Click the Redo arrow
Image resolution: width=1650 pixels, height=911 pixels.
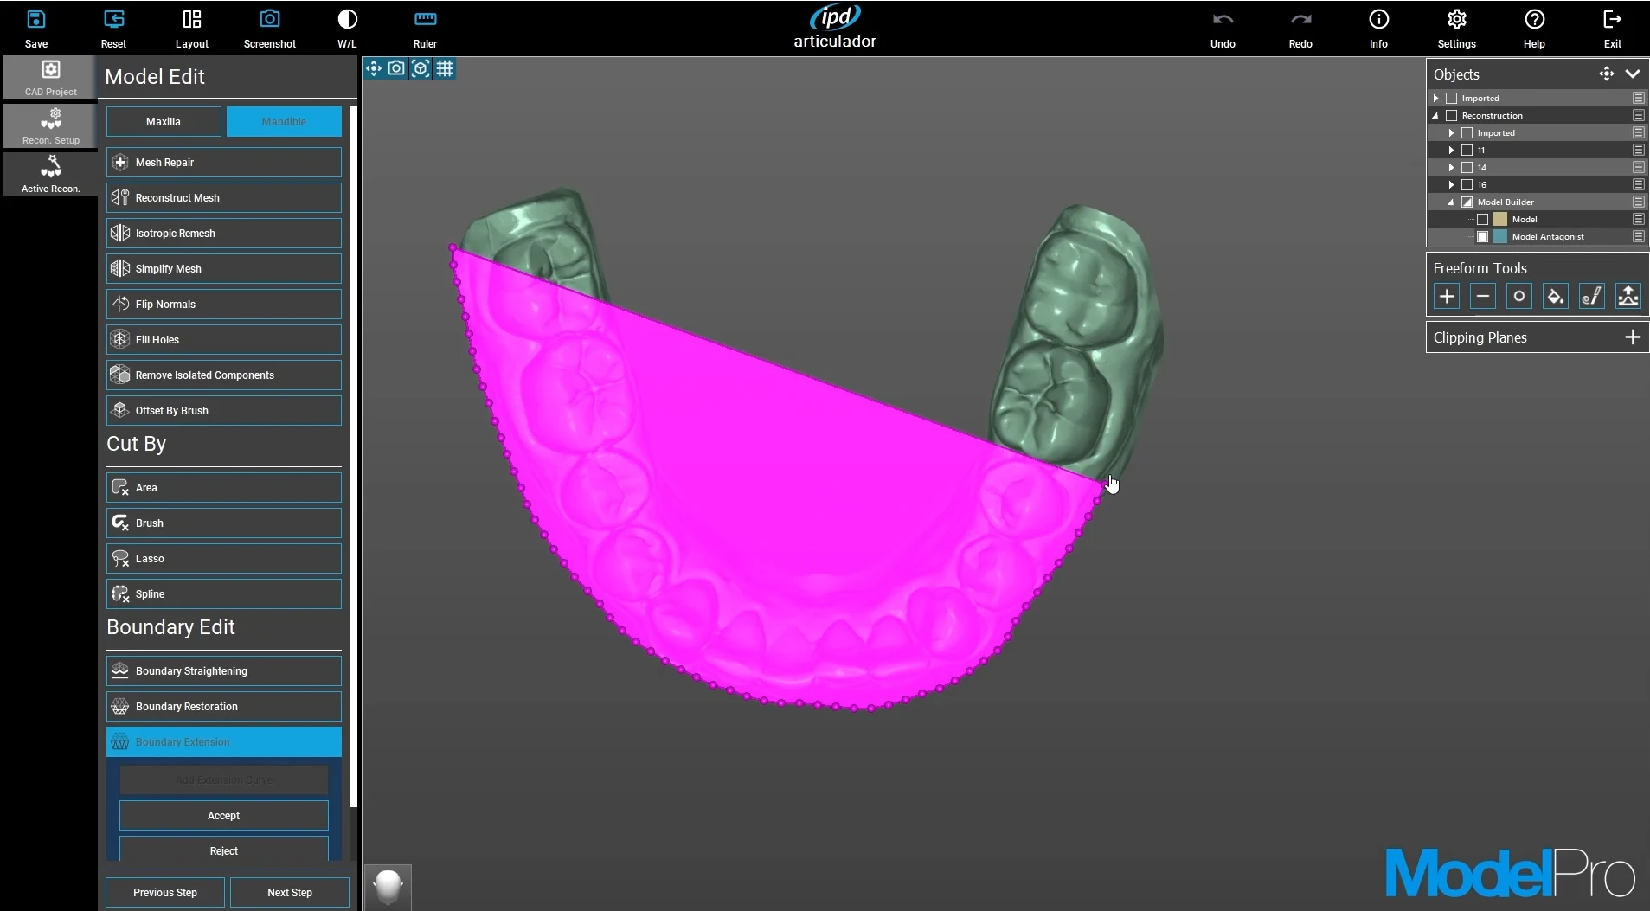1300,19
